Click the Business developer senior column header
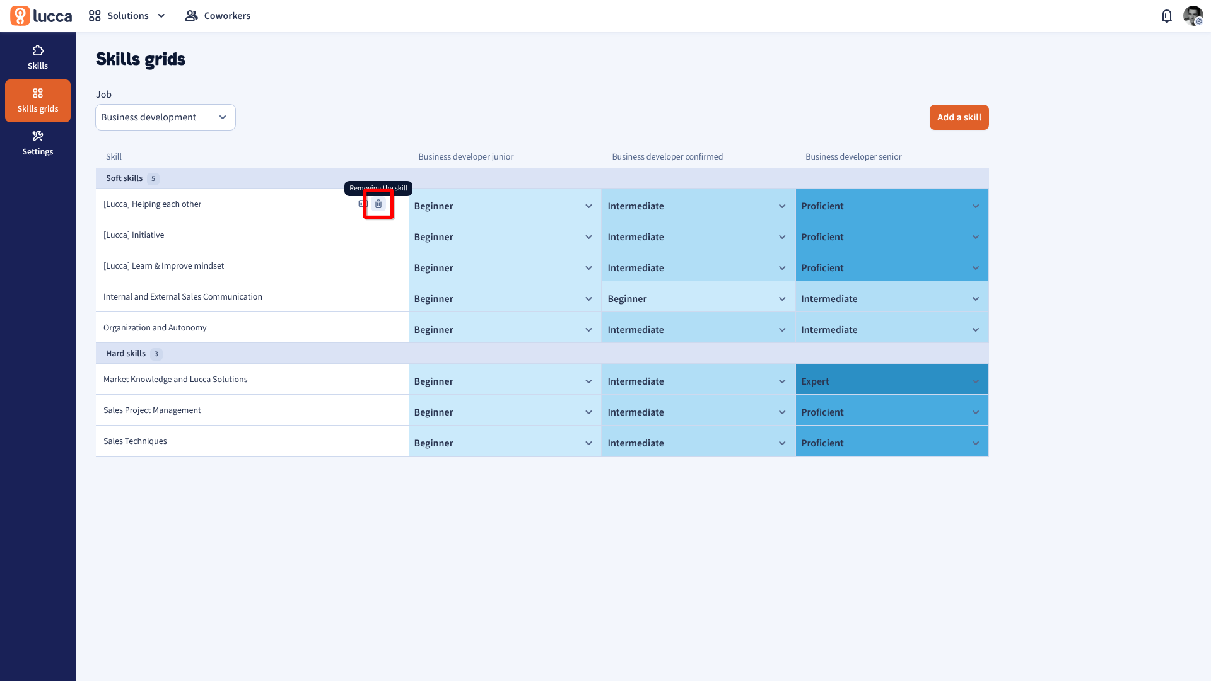 tap(853, 157)
